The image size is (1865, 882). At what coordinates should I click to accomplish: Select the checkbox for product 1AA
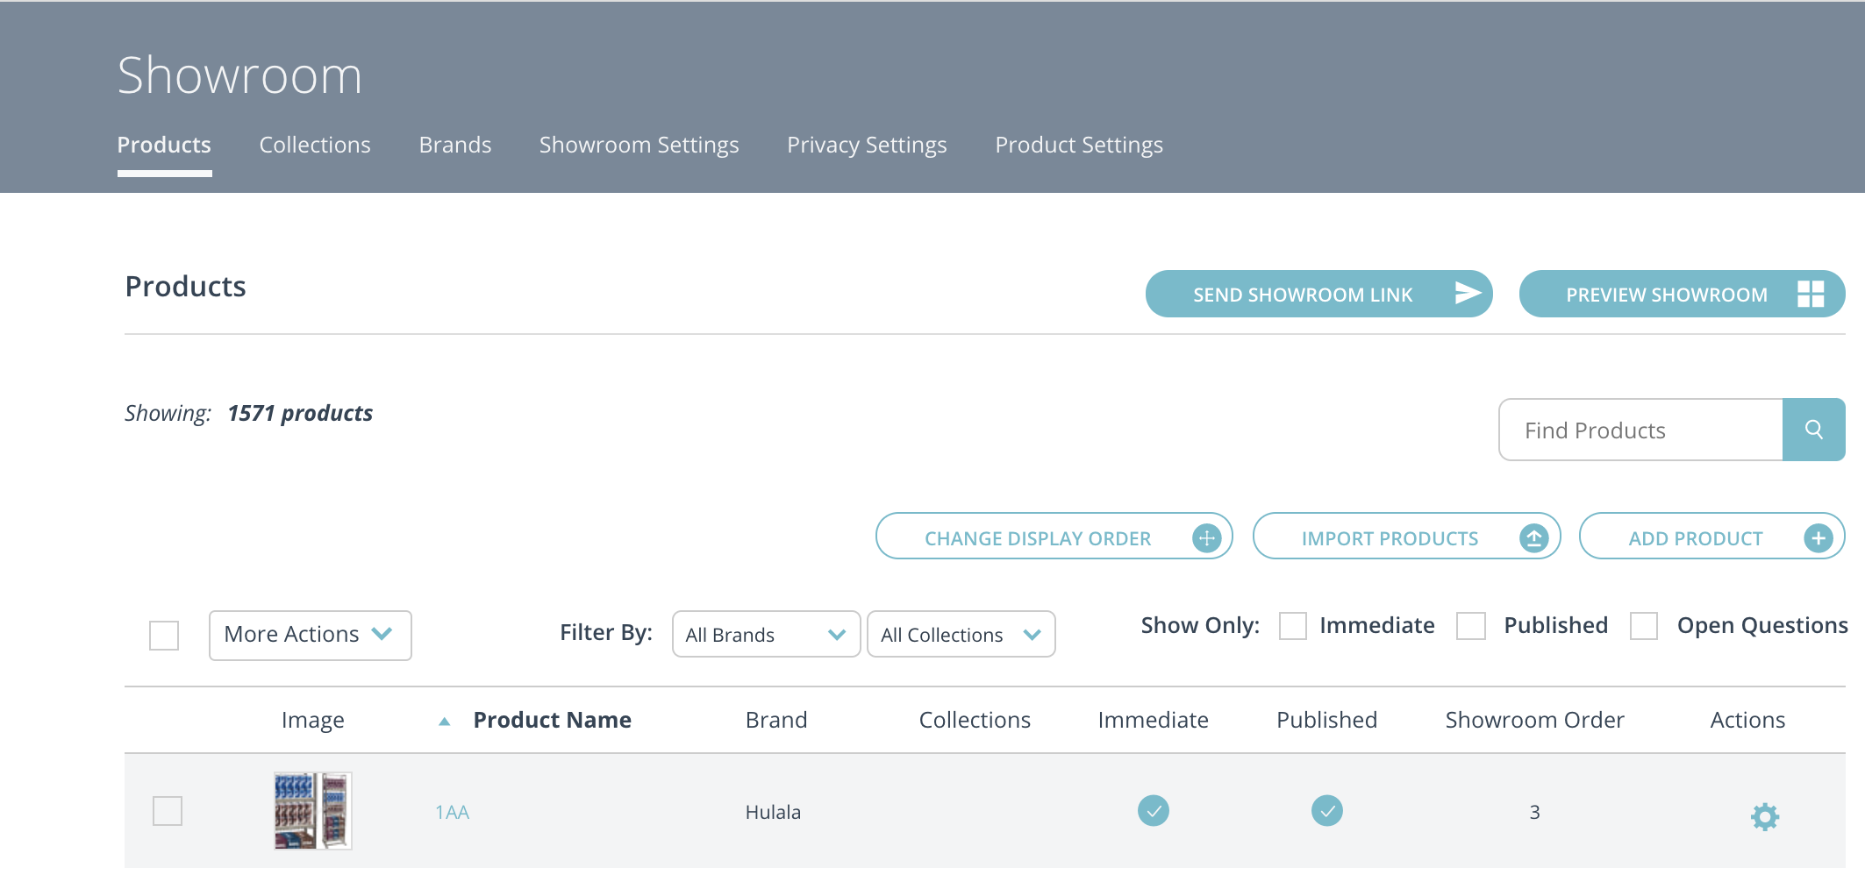tap(167, 812)
